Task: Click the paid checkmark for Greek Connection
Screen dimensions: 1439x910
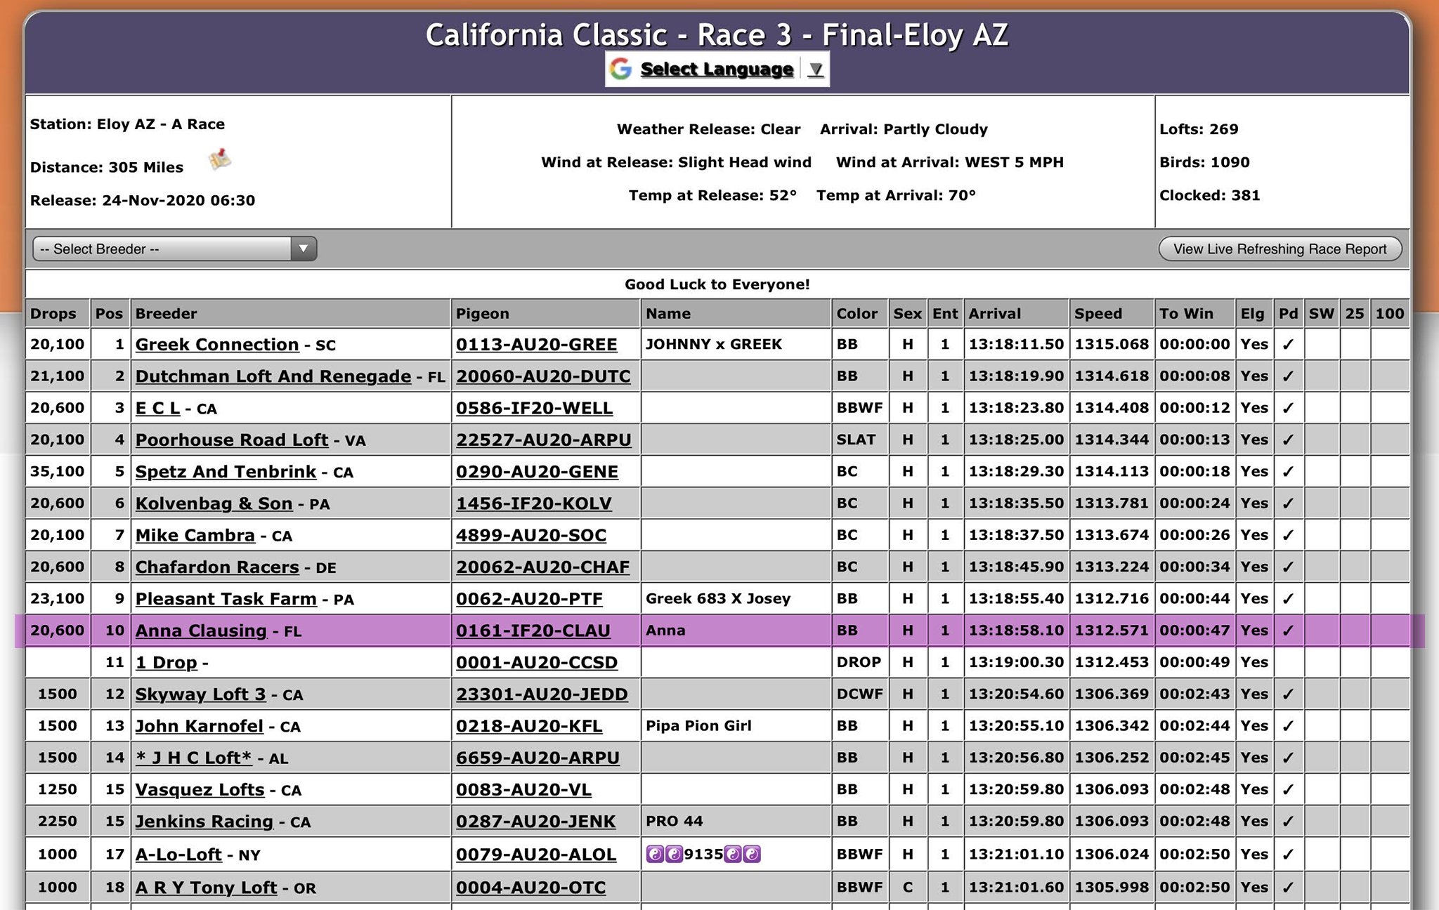Action: (x=1288, y=345)
